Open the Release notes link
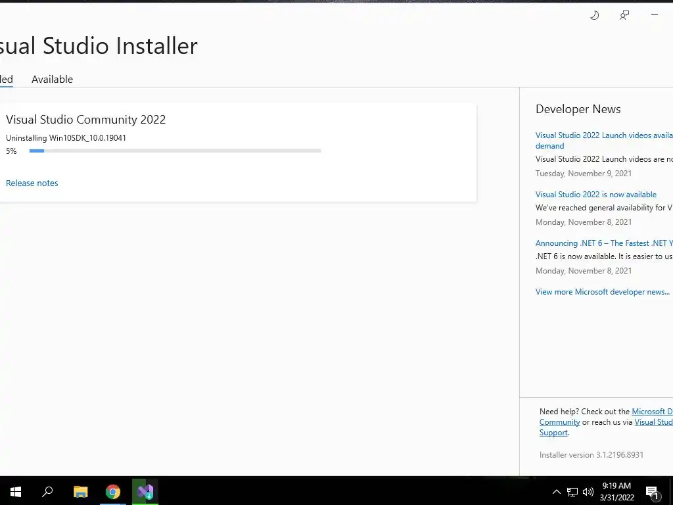The image size is (673, 505). coord(32,183)
